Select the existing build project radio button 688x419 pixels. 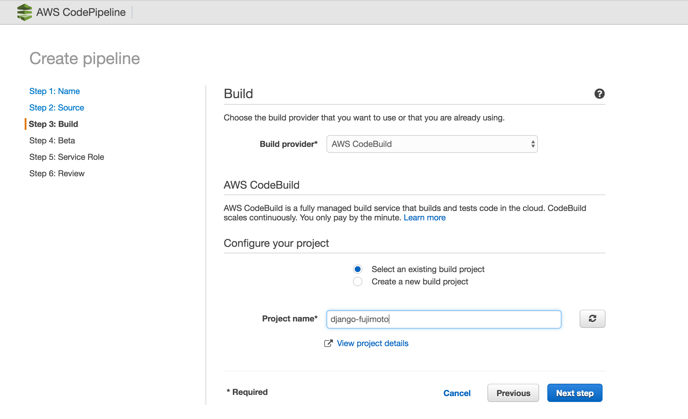click(357, 269)
